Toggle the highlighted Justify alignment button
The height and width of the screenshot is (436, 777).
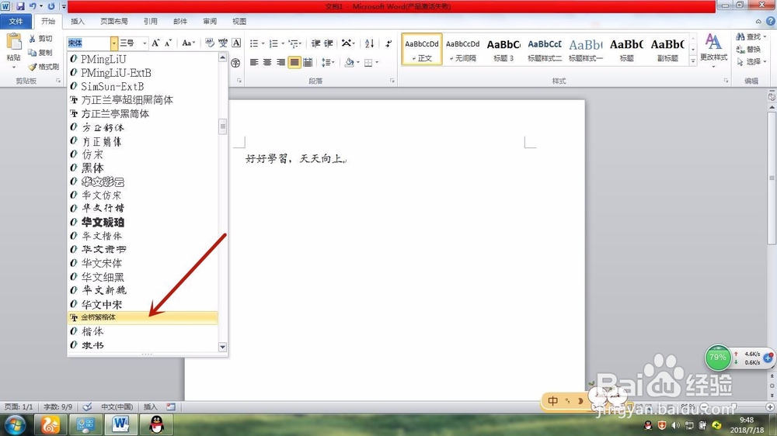[294, 62]
